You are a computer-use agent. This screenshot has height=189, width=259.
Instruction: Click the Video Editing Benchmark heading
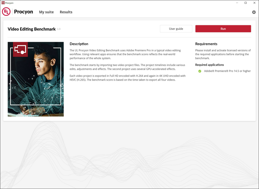click(32, 29)
